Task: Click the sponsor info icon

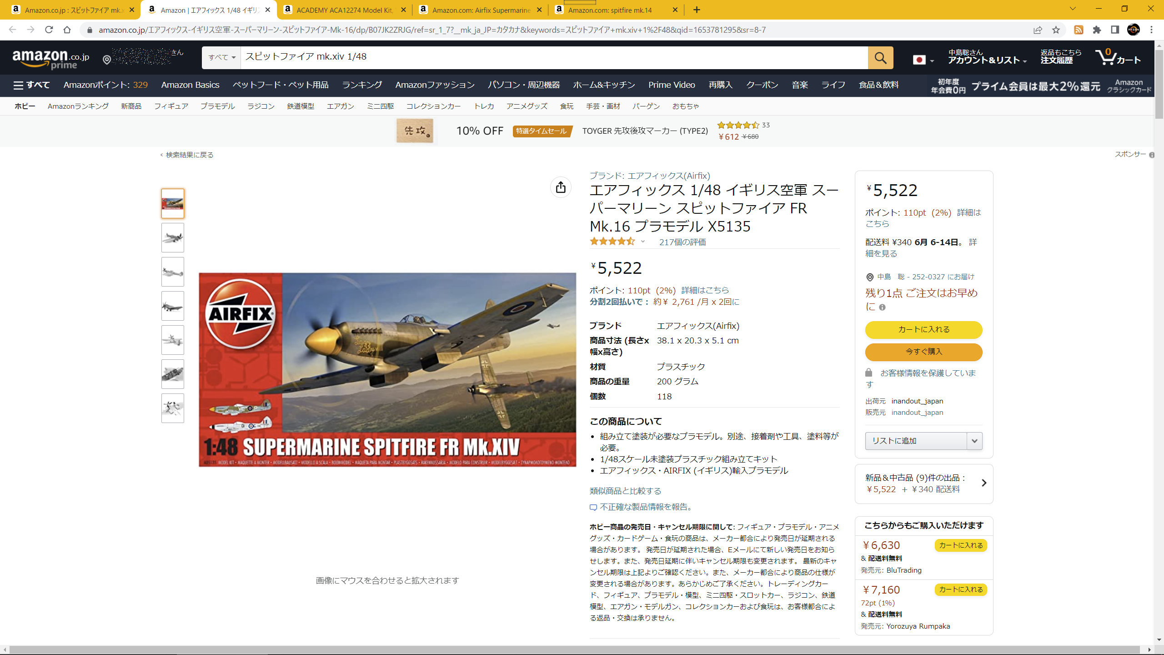Action: pos(1152,155)
